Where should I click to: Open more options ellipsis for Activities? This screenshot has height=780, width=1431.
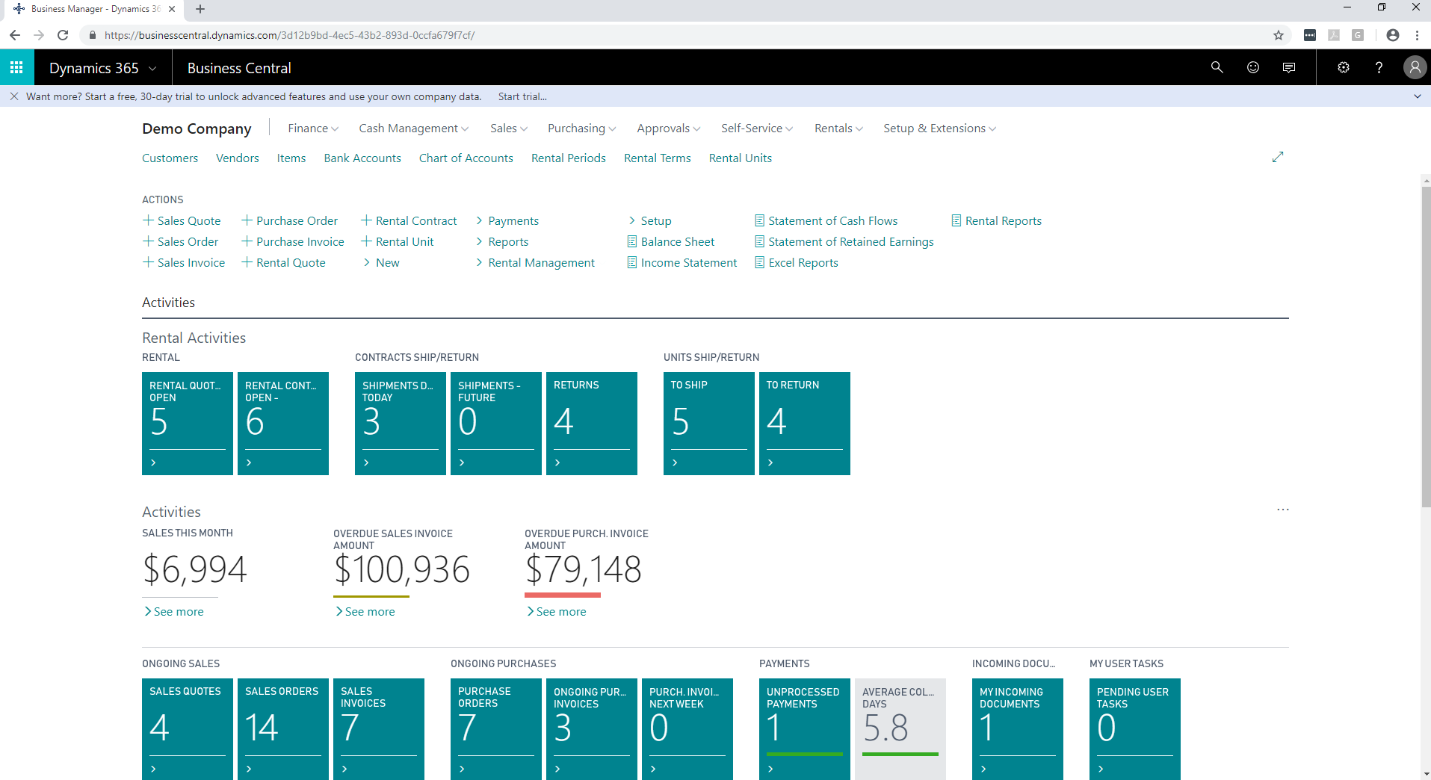tap(1283, 510)
